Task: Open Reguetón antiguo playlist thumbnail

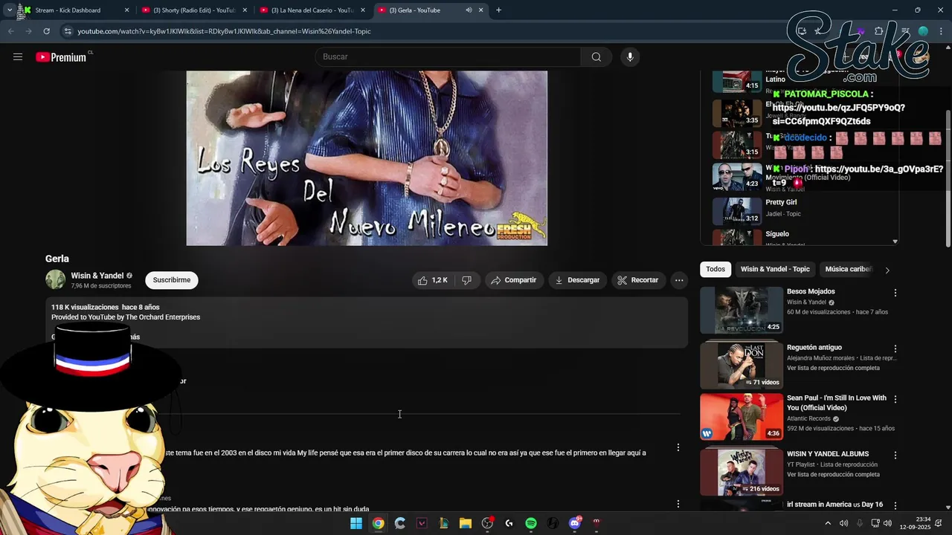Action: [x=742, y=366]
